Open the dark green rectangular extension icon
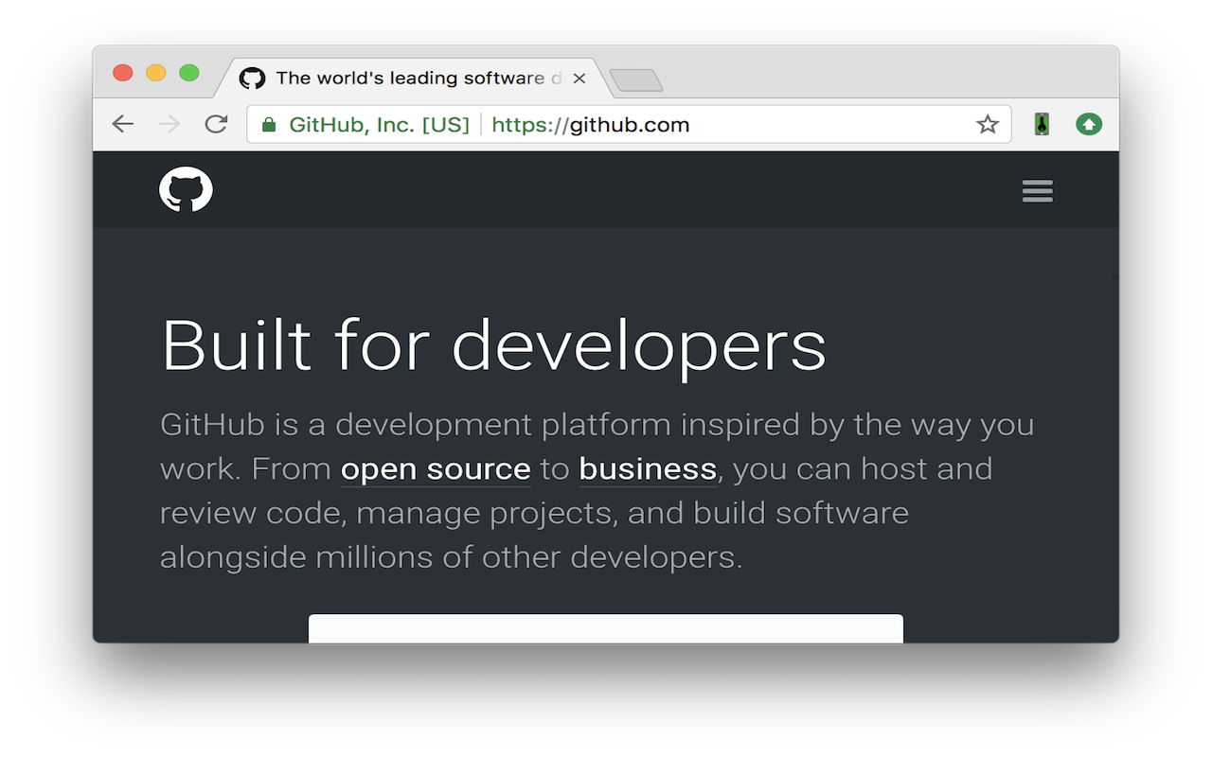The image size is (1212, 757). [x=1042, y=124]
